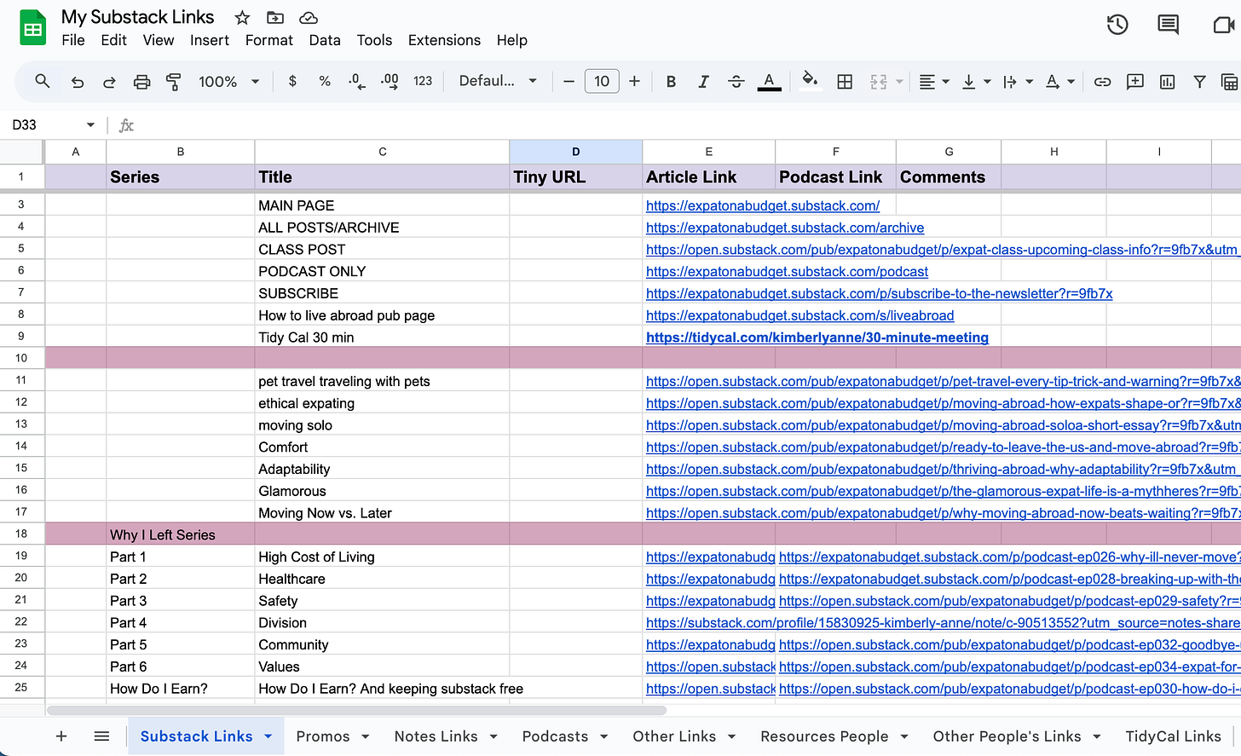Open the Data menu
This screenshot has width=1241, height=756.
pyautogui.click(x=325, y=40)
